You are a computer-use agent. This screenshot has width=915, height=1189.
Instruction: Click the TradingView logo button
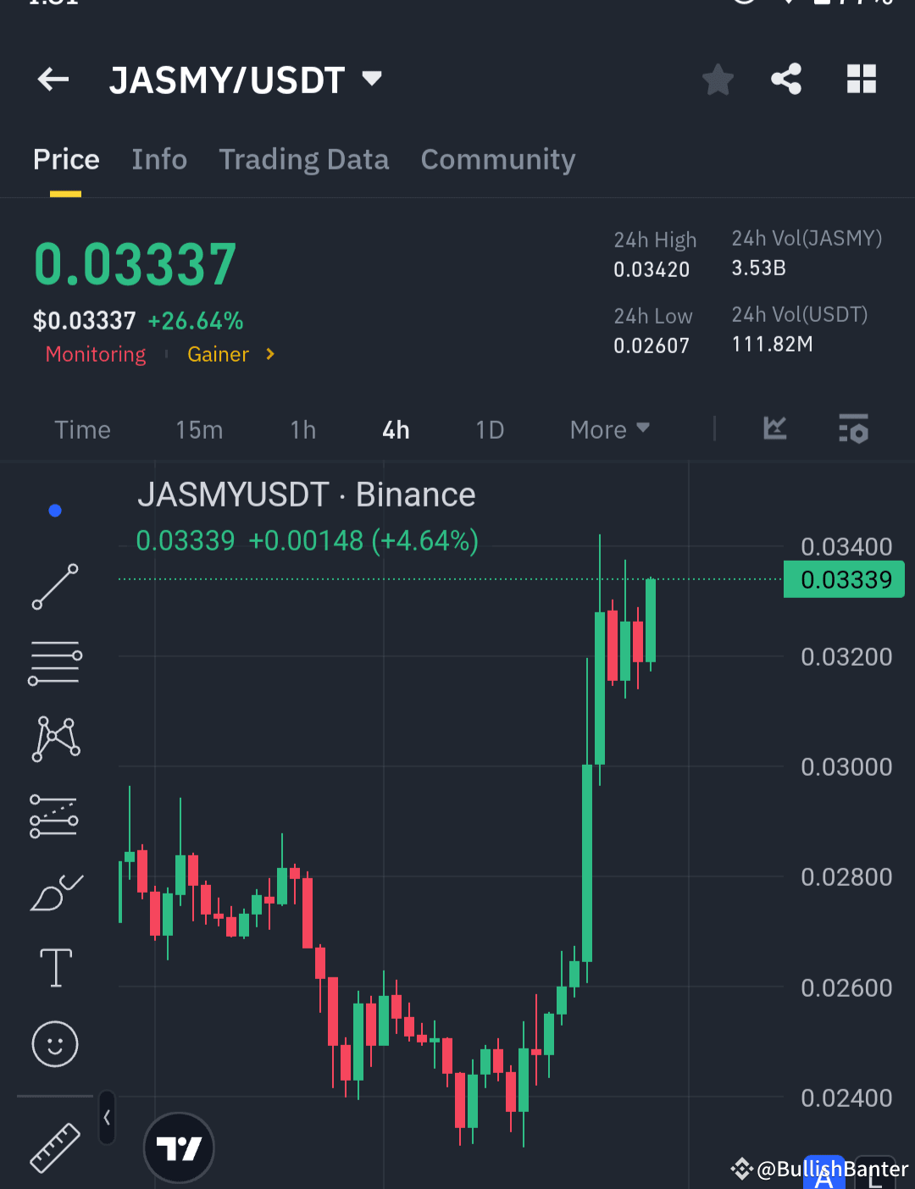[x=179, y=1148]
